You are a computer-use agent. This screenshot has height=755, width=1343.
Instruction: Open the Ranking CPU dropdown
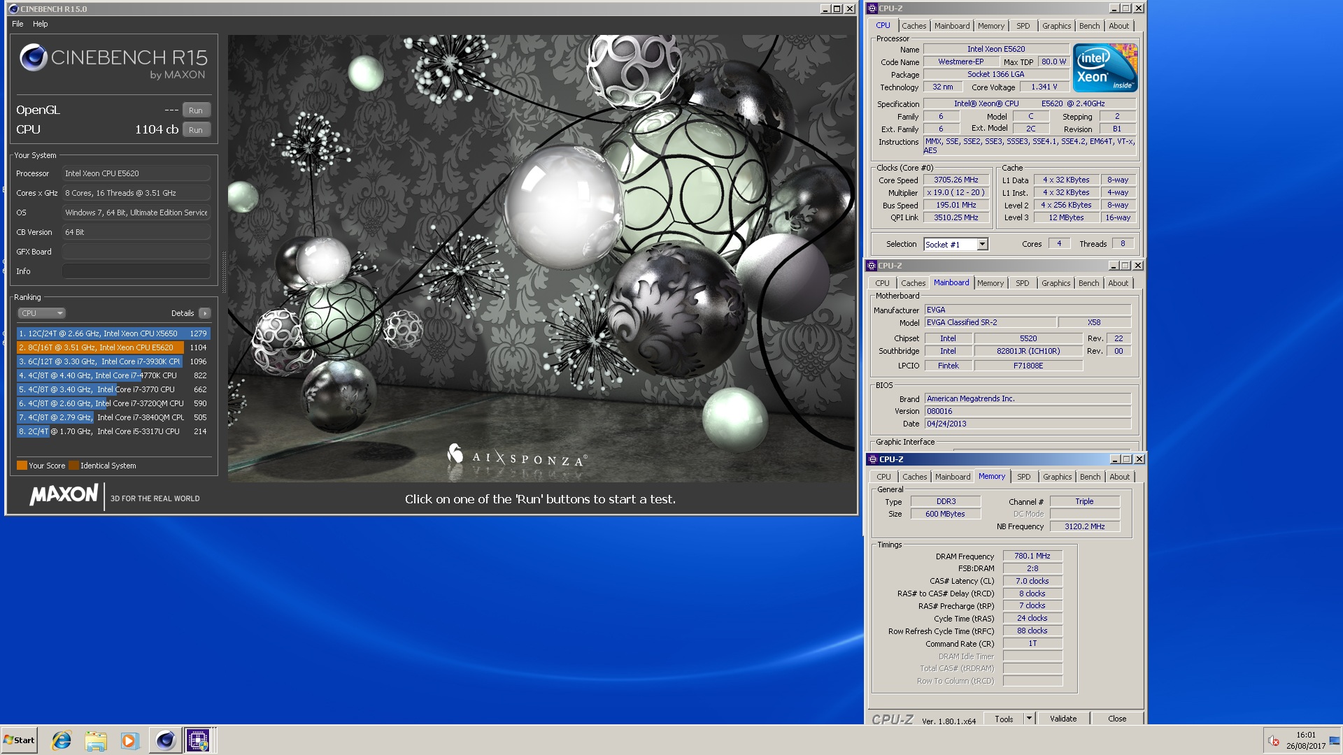(x=42, y=313)
